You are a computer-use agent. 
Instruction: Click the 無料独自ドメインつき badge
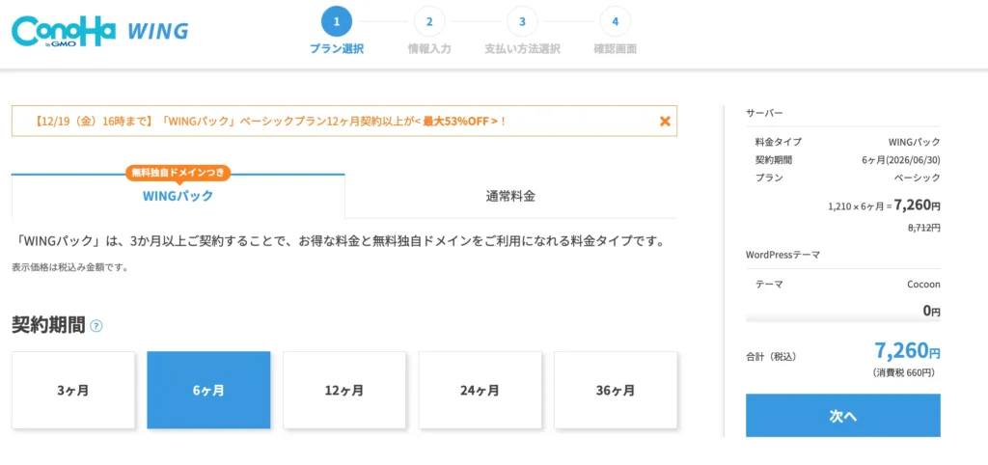[178, 172]
